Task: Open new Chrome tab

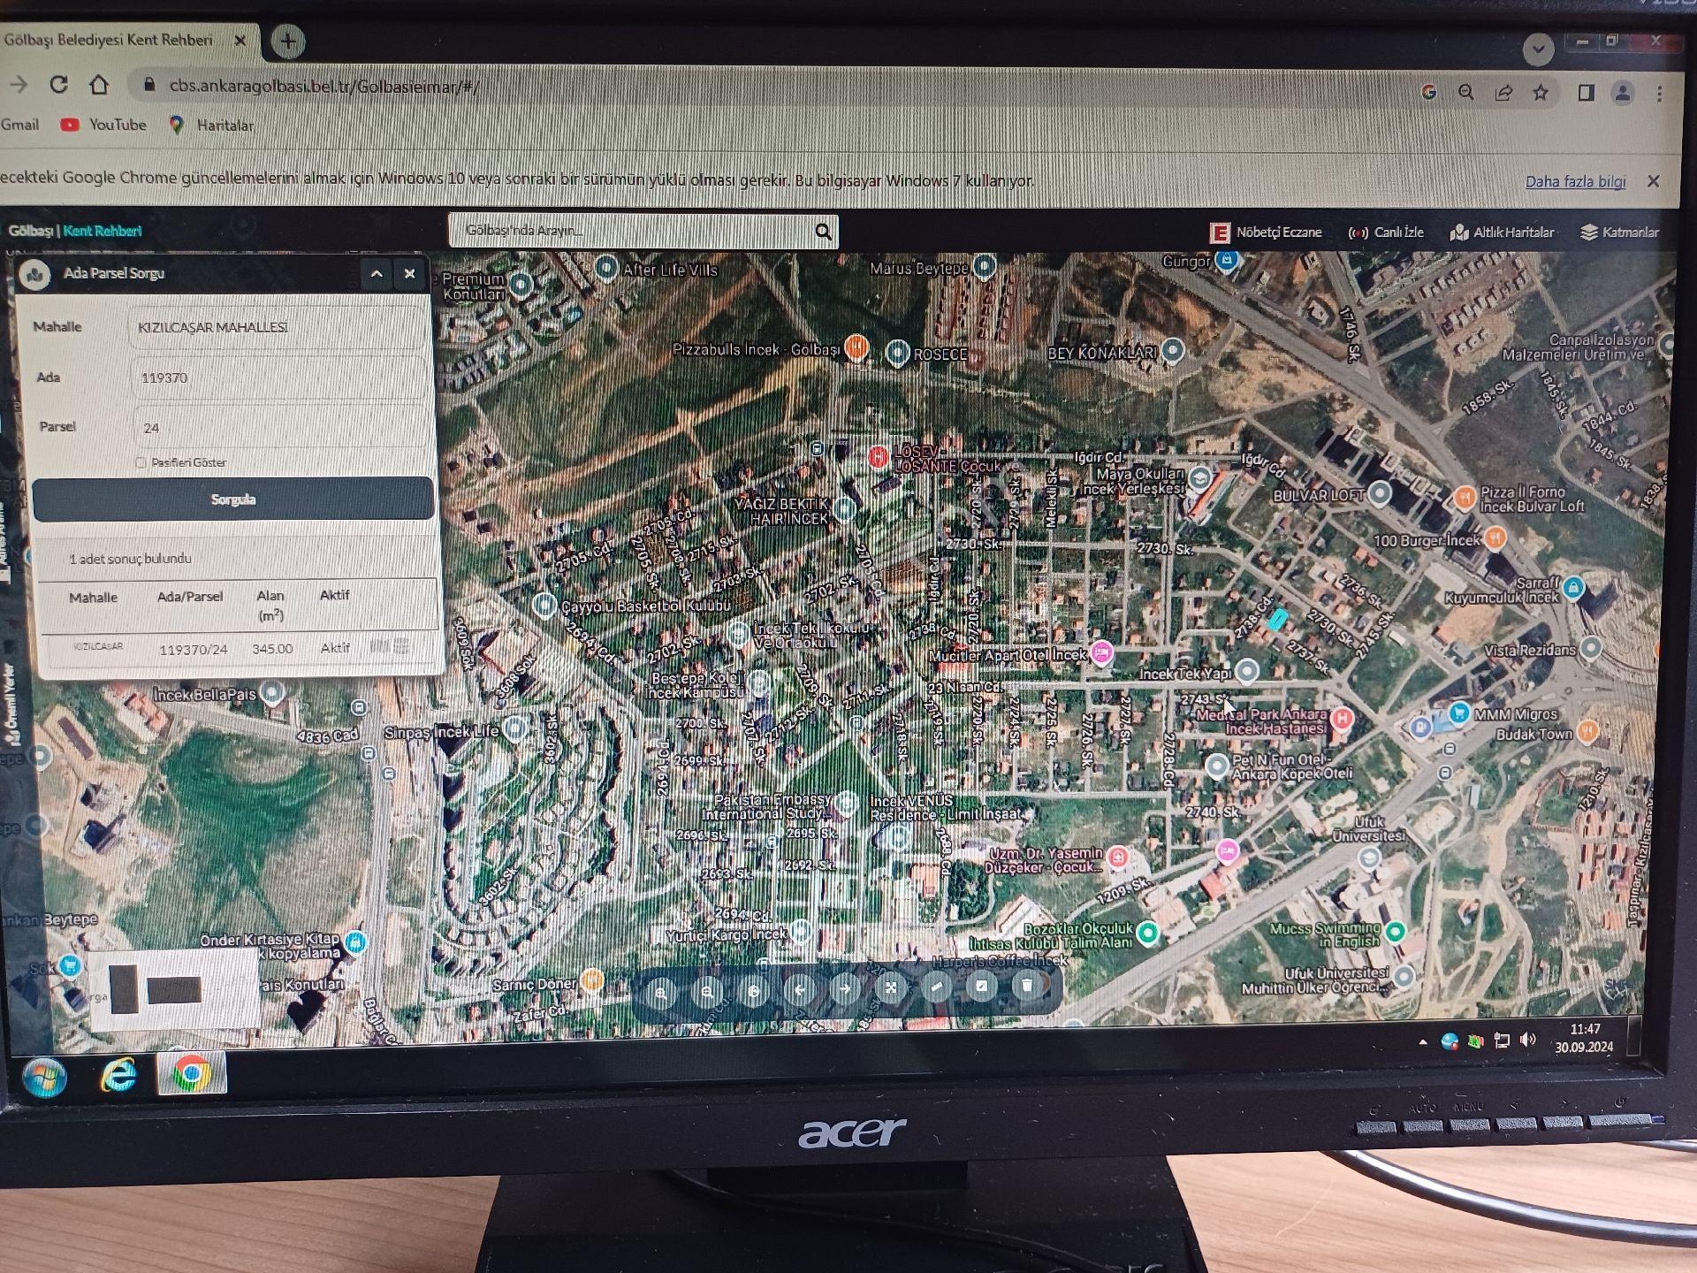Action: click(287, 42)
